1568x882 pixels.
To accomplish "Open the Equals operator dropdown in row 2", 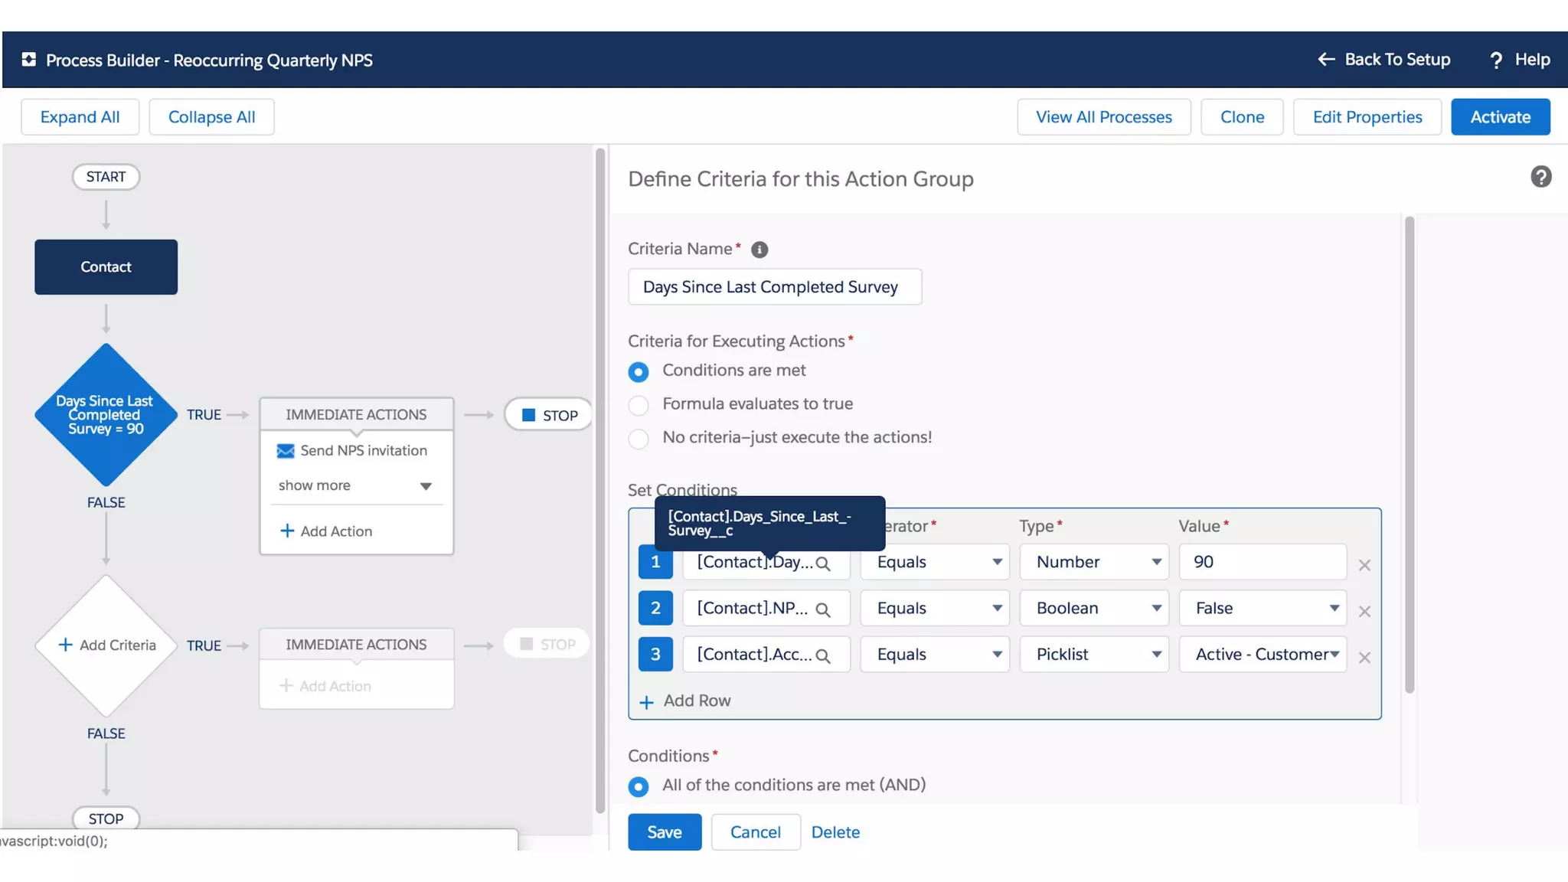I will click(935, 608).
